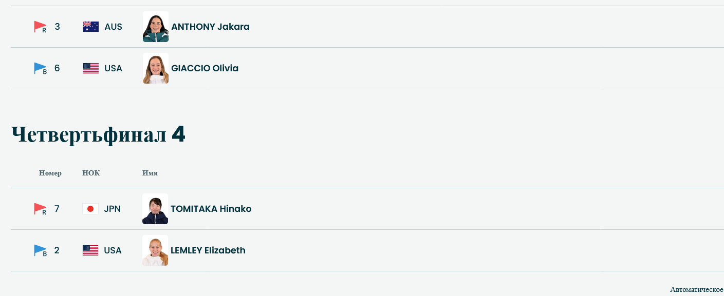
Task: Click the USA flag in Lemley's row
Action: 90,250
